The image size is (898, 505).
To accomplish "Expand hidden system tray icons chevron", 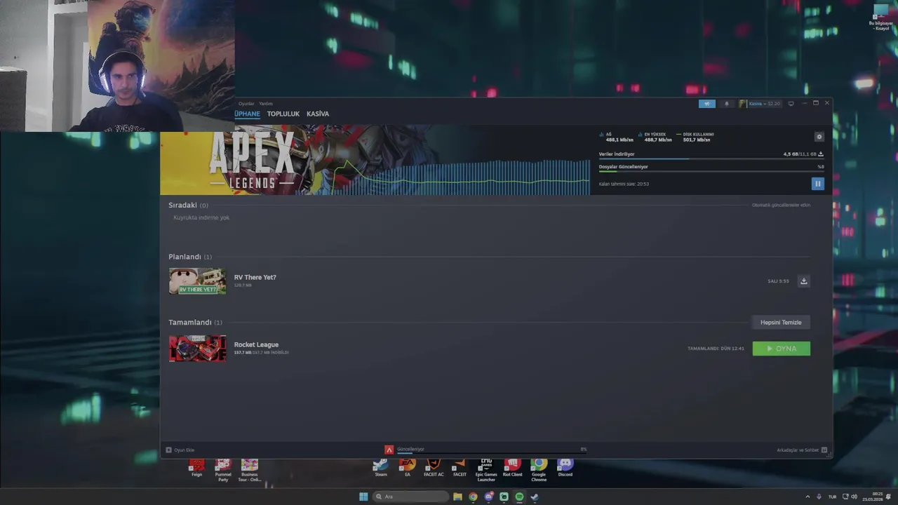I will [x=807, y=497].
